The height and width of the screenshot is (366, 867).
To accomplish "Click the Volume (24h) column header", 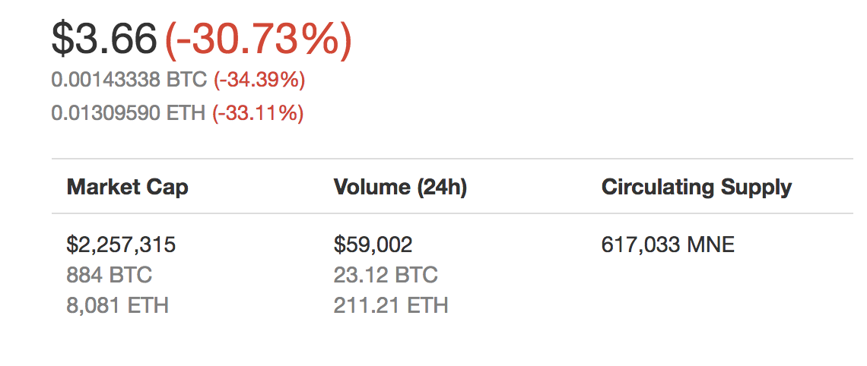I will pos(400,188).
